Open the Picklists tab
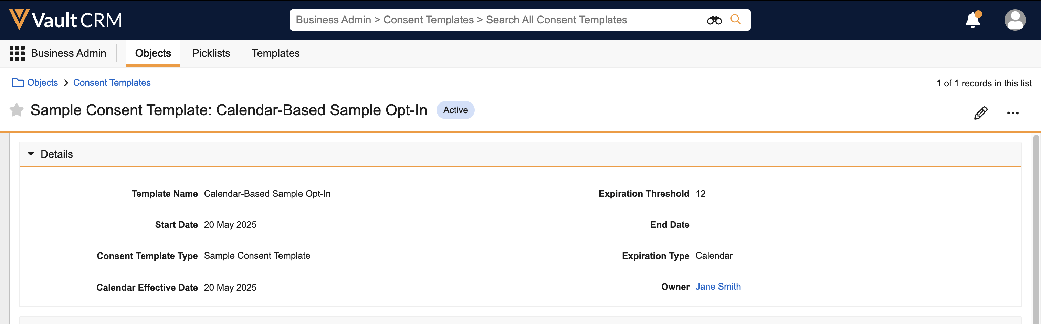Image resolution: width=1041 pixels, height=324 pixels. (211, 53)
